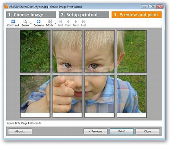Select the top-left page preview tile
The width and height of the screenshot is (170, 145).
(x=35, y=52)
